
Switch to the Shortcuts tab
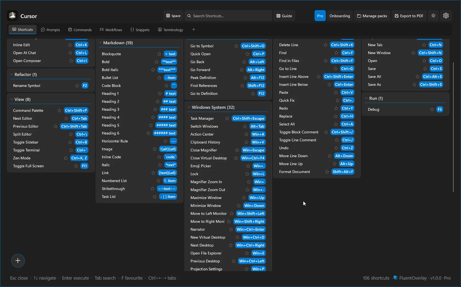[22, 30]
